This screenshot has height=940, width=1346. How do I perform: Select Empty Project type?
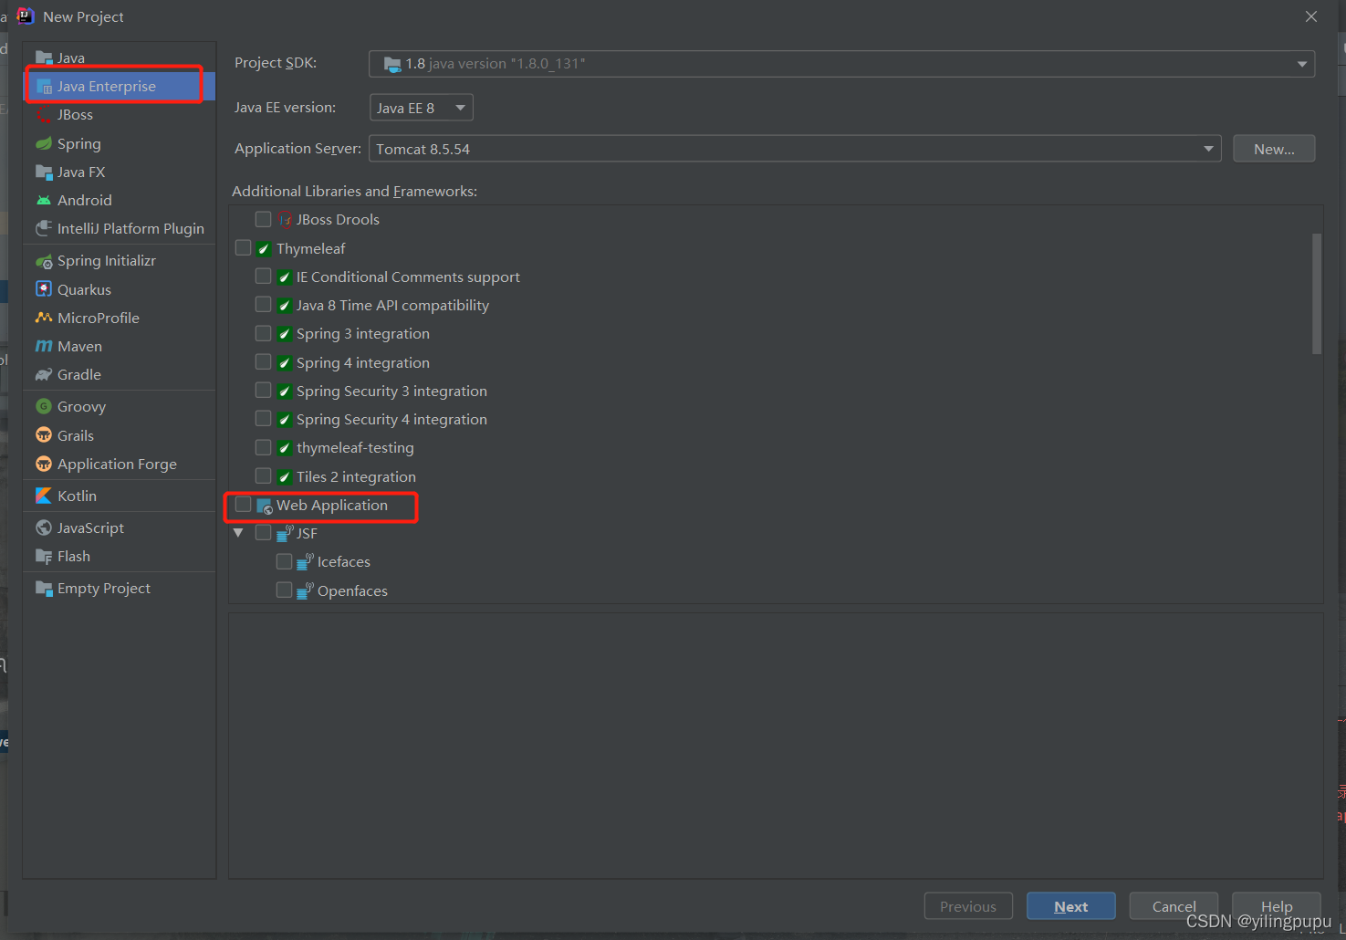(x=119, y=589)
